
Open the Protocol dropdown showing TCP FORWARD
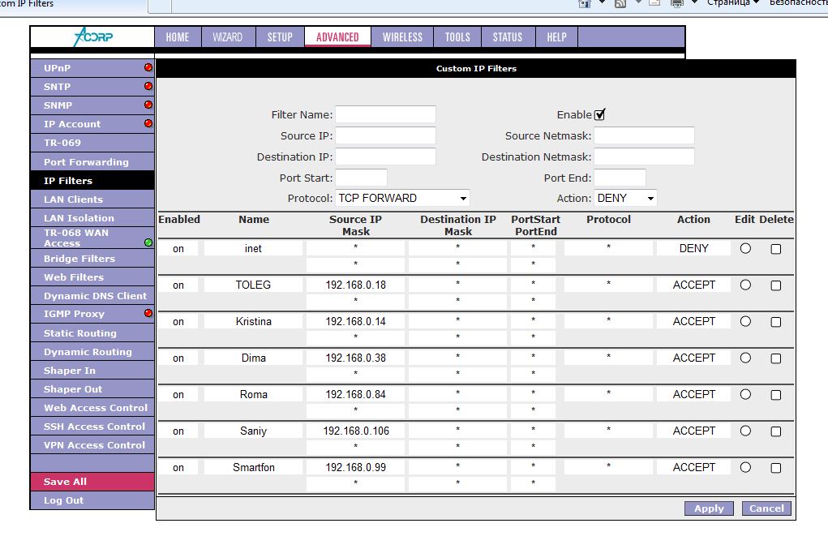(x=402, y=199)
